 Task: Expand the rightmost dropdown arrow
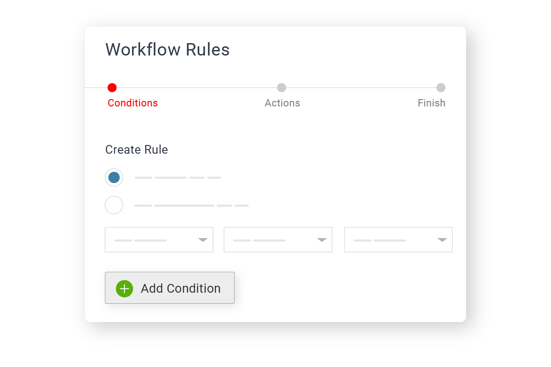click(442, 240)
